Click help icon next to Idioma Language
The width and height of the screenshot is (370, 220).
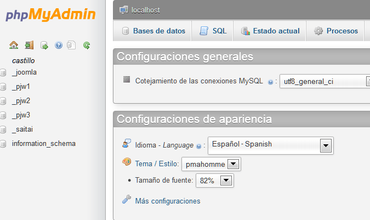198,146
